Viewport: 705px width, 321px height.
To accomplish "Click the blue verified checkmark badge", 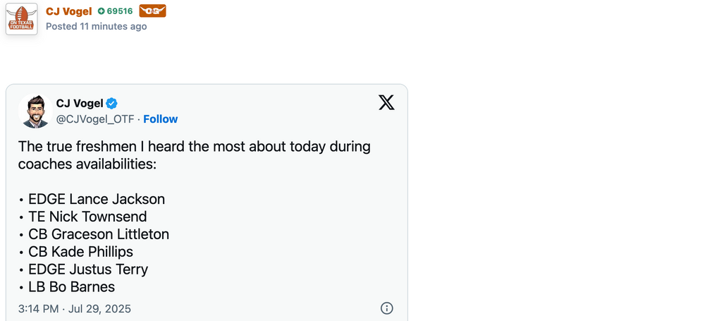I will [x=111, y=103].
